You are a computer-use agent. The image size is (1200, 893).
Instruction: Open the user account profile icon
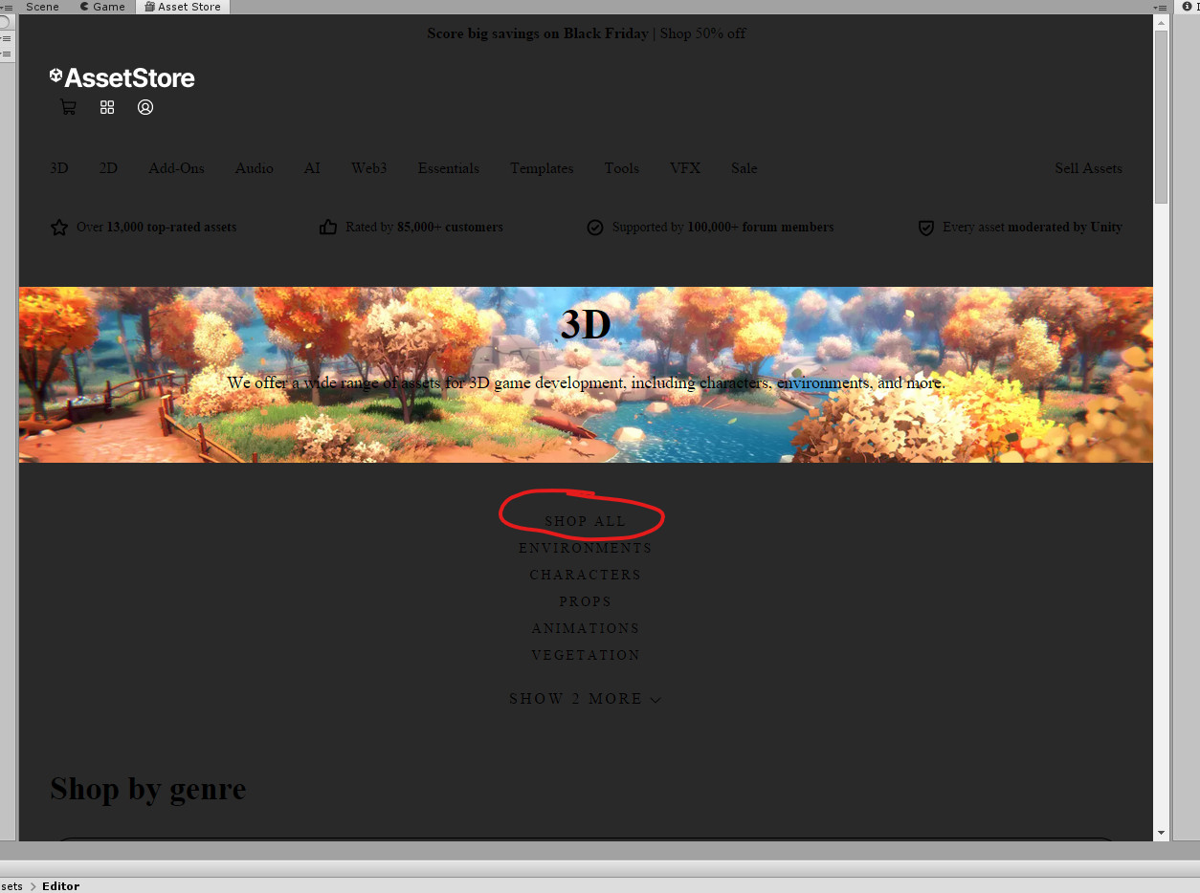[145, 107]
